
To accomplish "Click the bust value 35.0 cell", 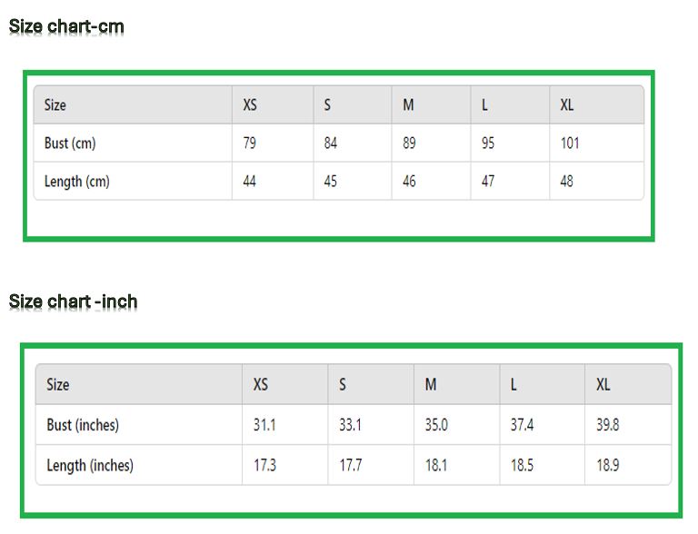I will [x=436, y=425].
